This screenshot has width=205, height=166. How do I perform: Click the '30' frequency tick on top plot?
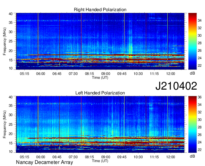(11, 32)
